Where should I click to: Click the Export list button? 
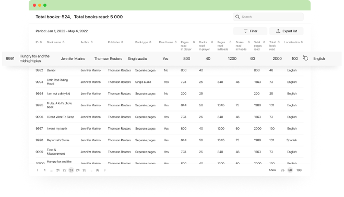click(x=286, y=31)
